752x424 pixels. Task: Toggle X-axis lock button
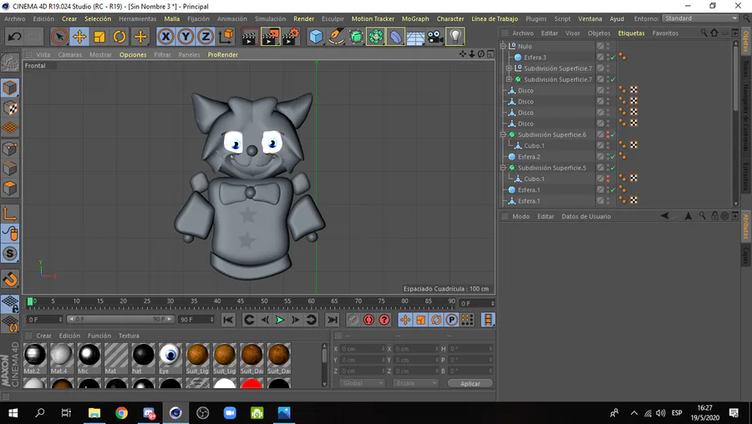(165, 37)
